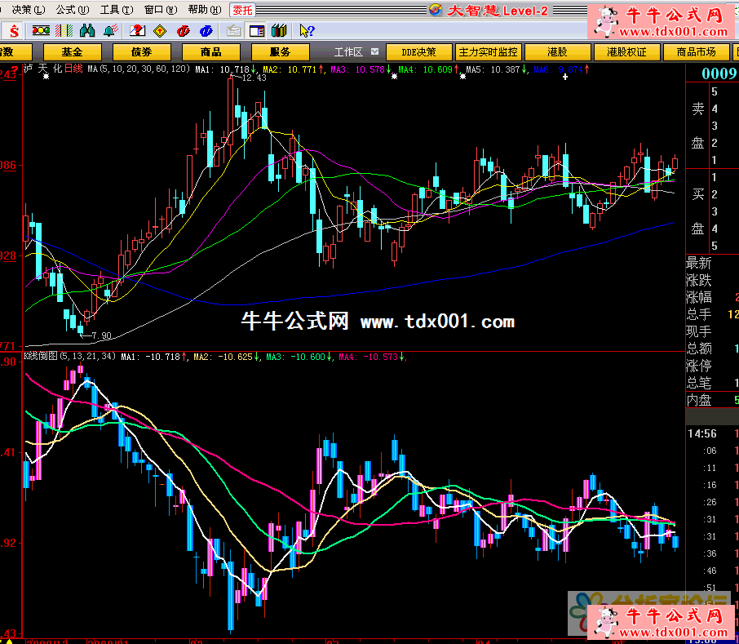
Task: Switch to the 基金 funds tab
Action: coord(71,51)
